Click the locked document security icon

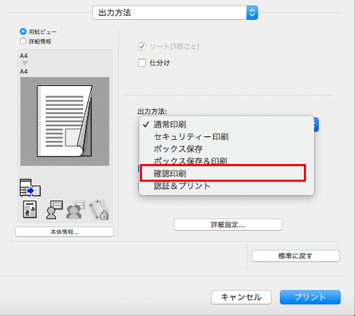99,209
